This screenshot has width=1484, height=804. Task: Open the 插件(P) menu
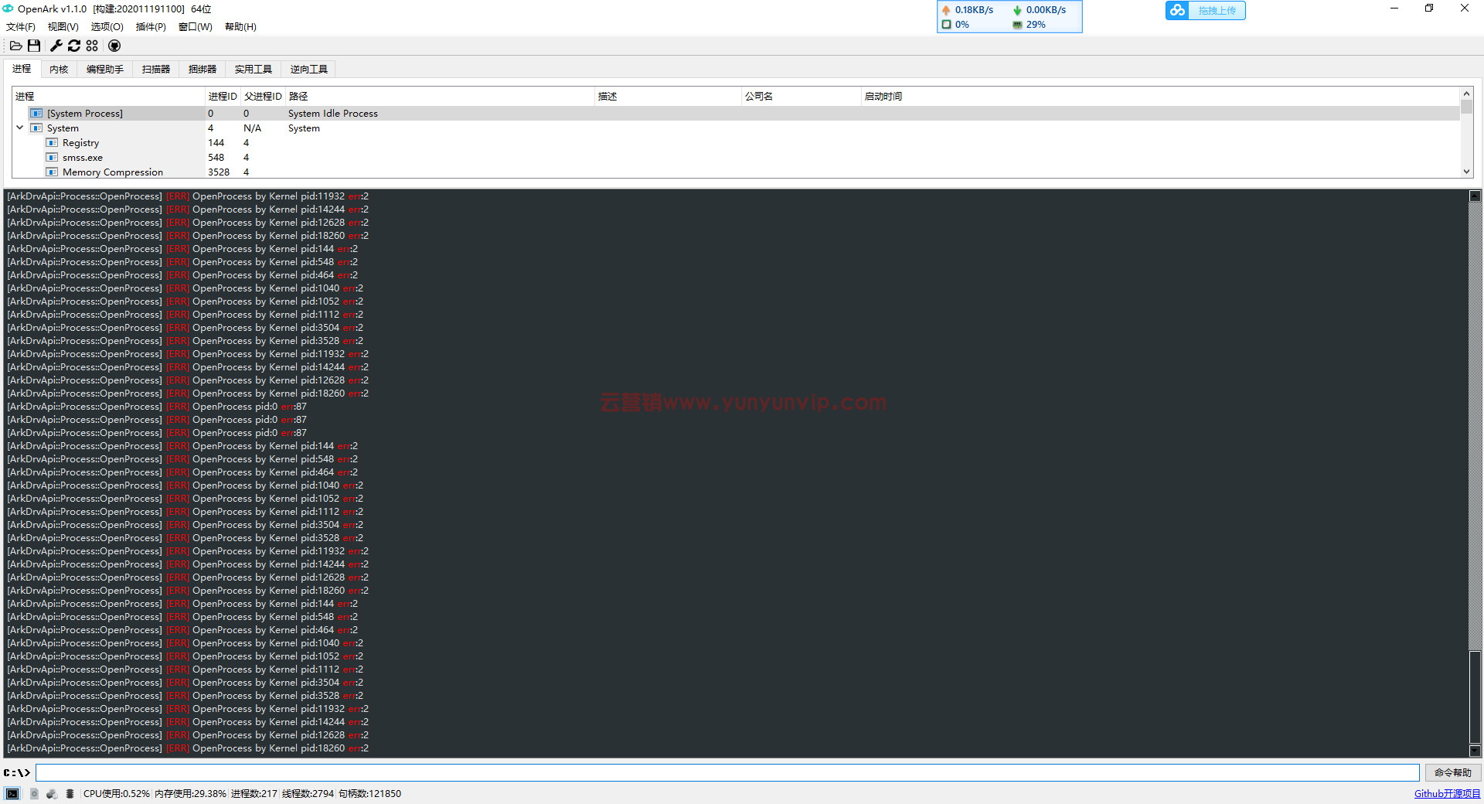tap(151, 27)
